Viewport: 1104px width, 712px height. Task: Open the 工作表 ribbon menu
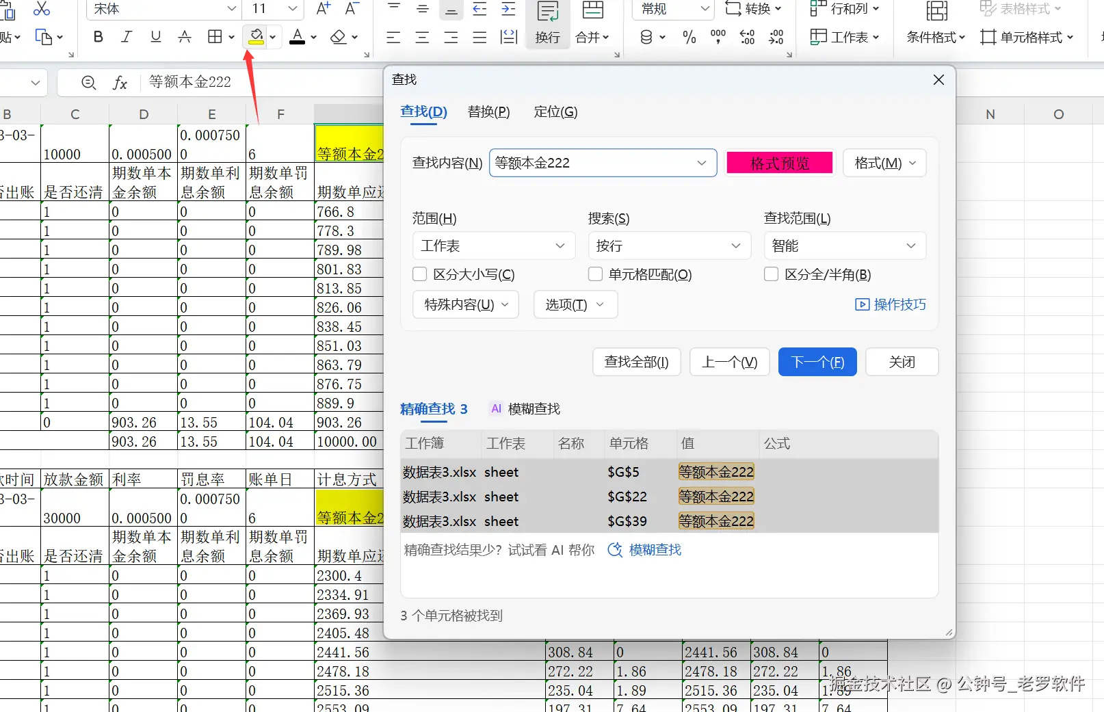pyautogui.click(x=845, y=38)
